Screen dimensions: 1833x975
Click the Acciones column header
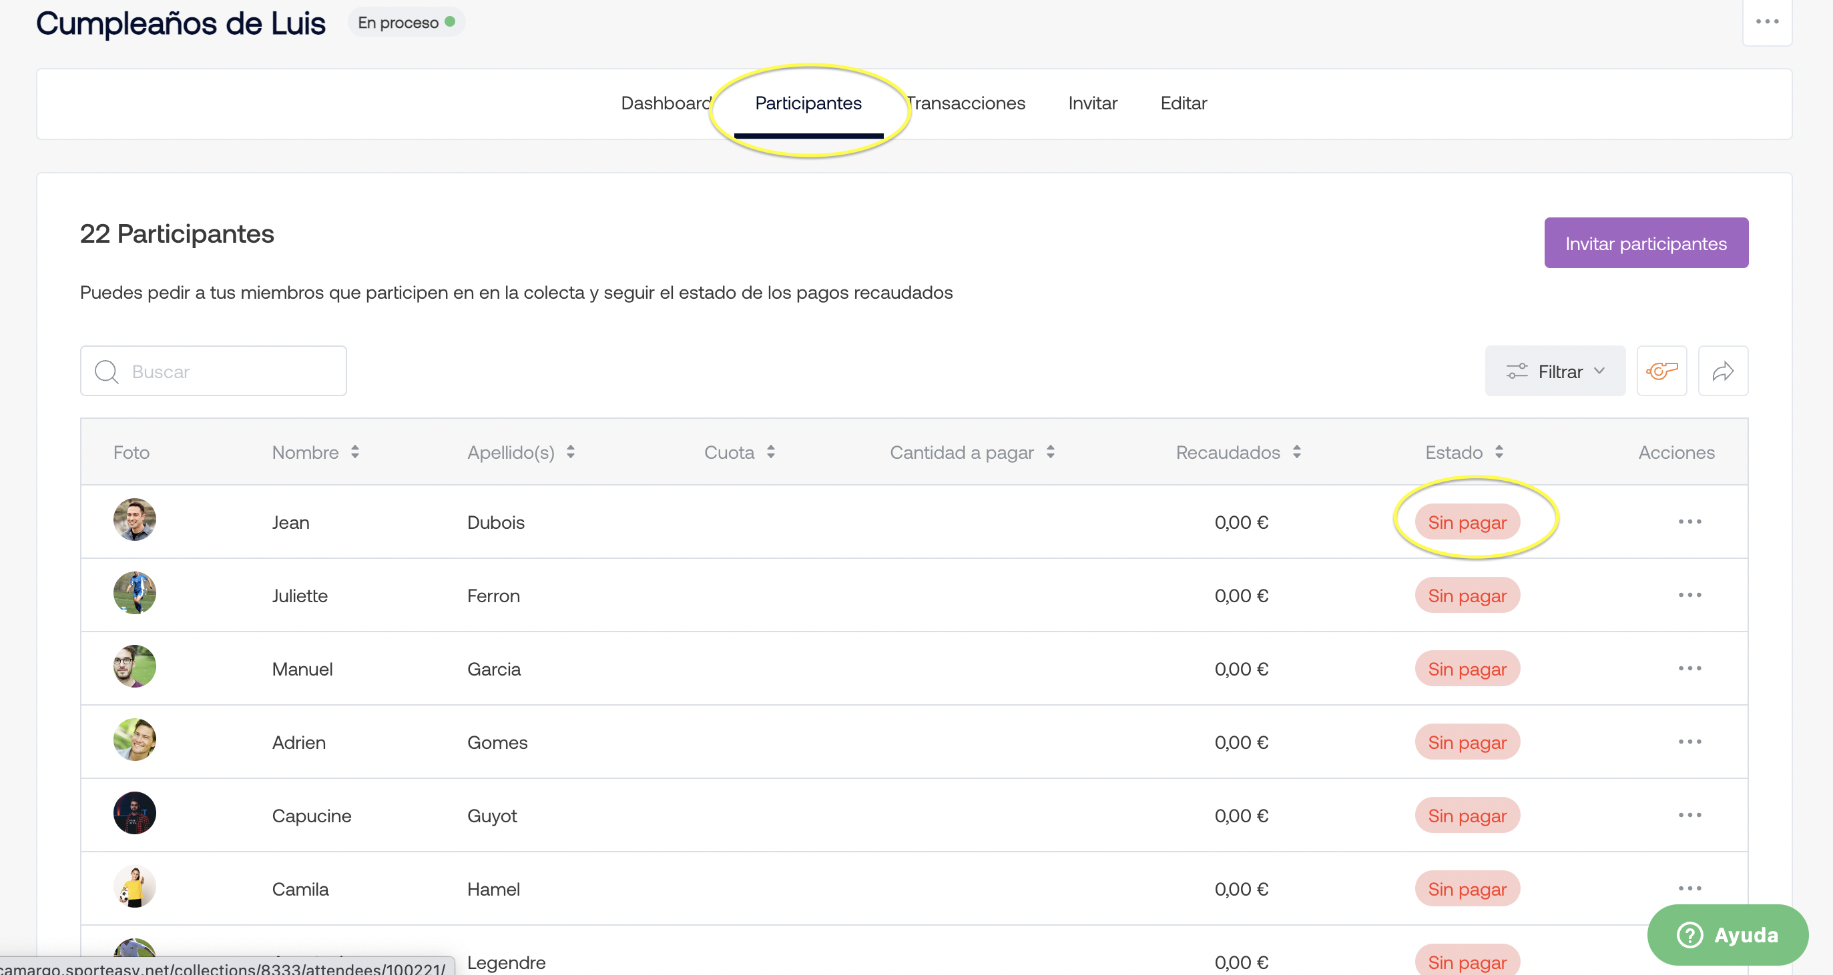1676,452
